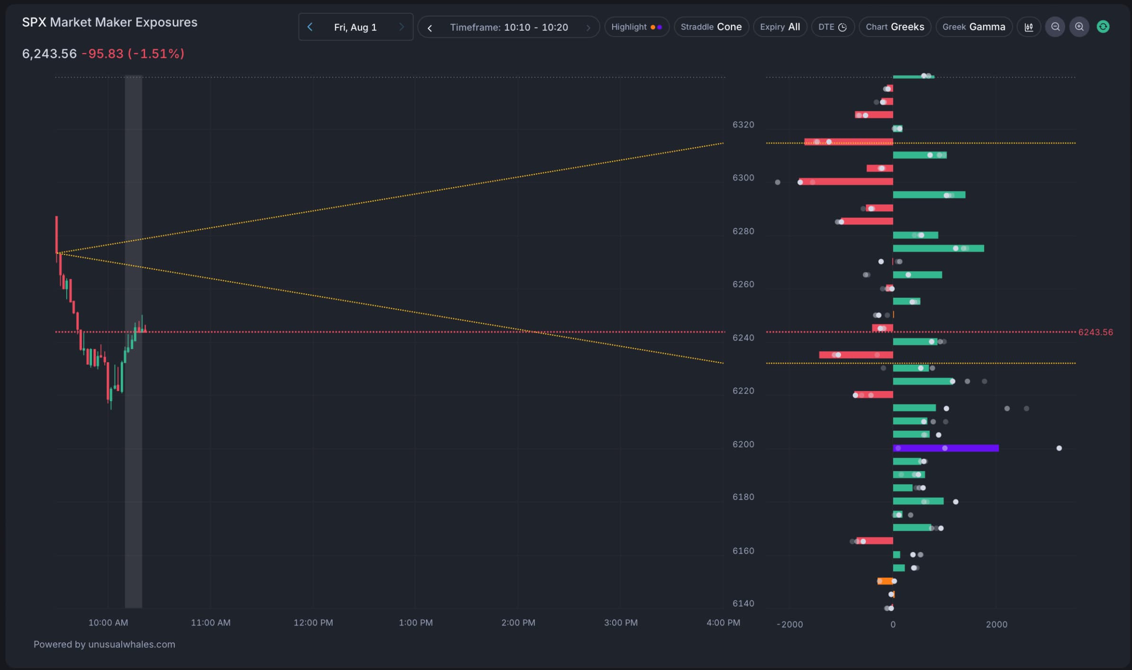
Task: Open the Greek Gamma dropdown
Action: (x=973, y=27)
